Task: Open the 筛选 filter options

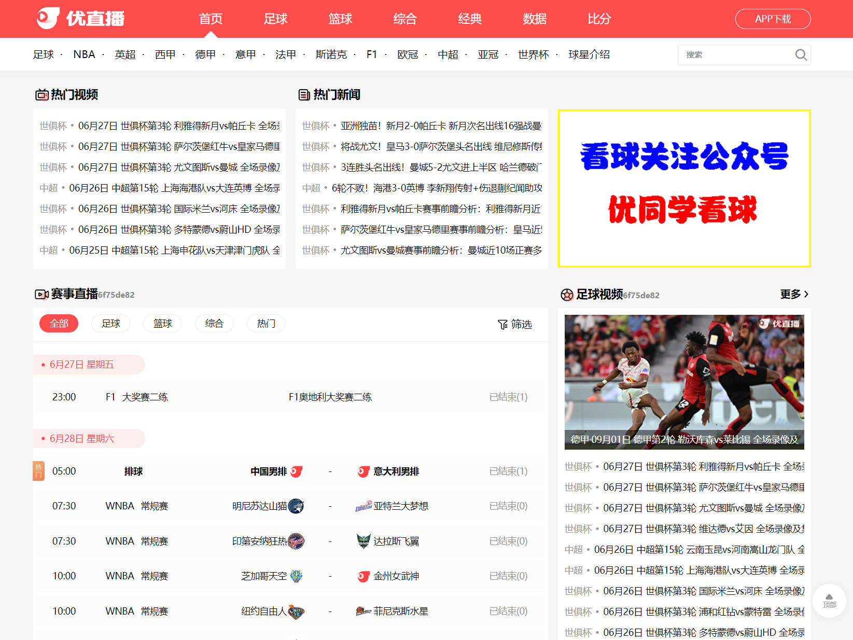Action: (x=515, y=324)
